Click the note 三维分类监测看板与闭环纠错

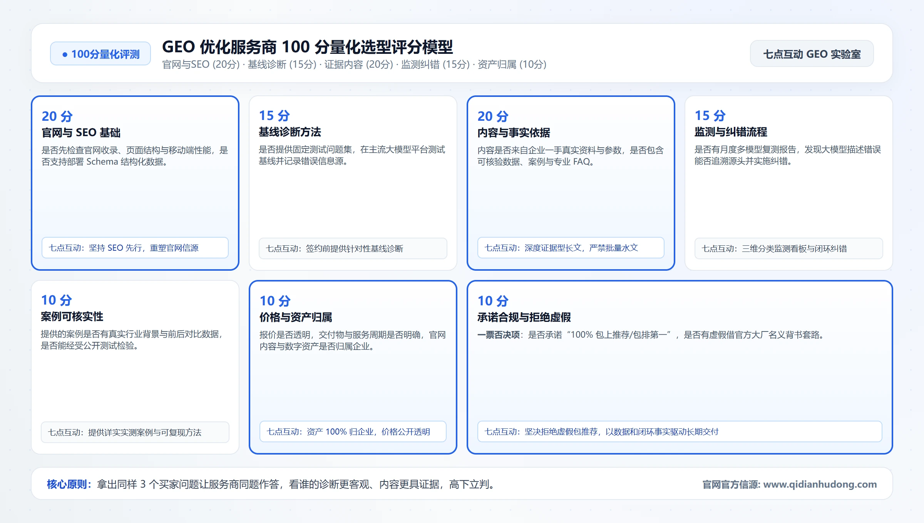tap(789, 249)
